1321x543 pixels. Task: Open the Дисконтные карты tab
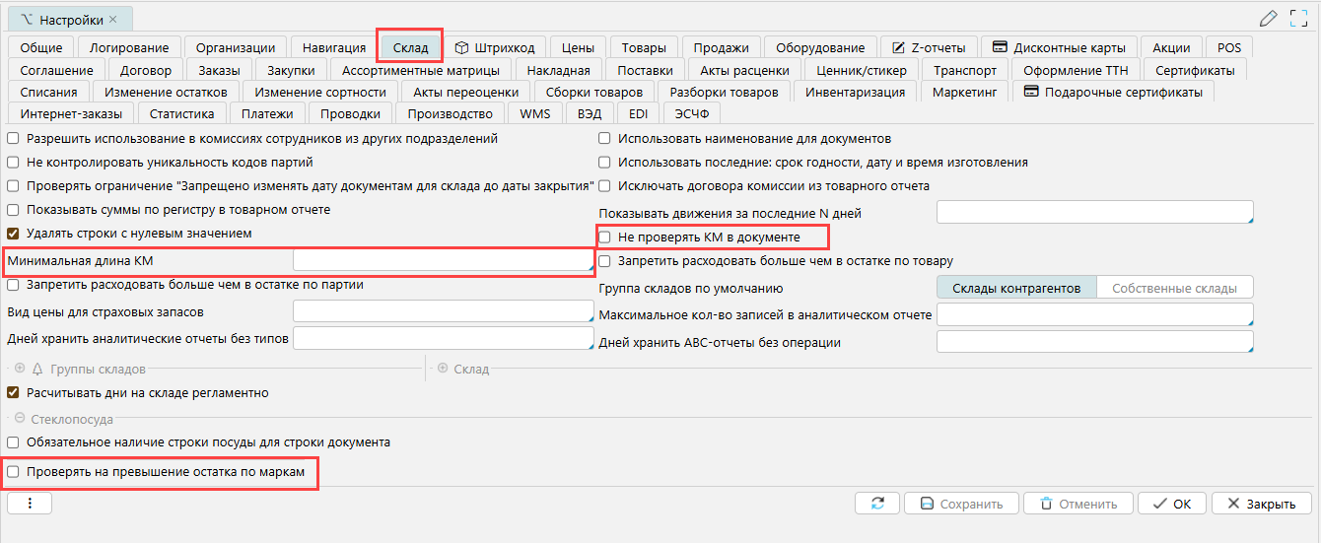click(x=1060, y=47)
